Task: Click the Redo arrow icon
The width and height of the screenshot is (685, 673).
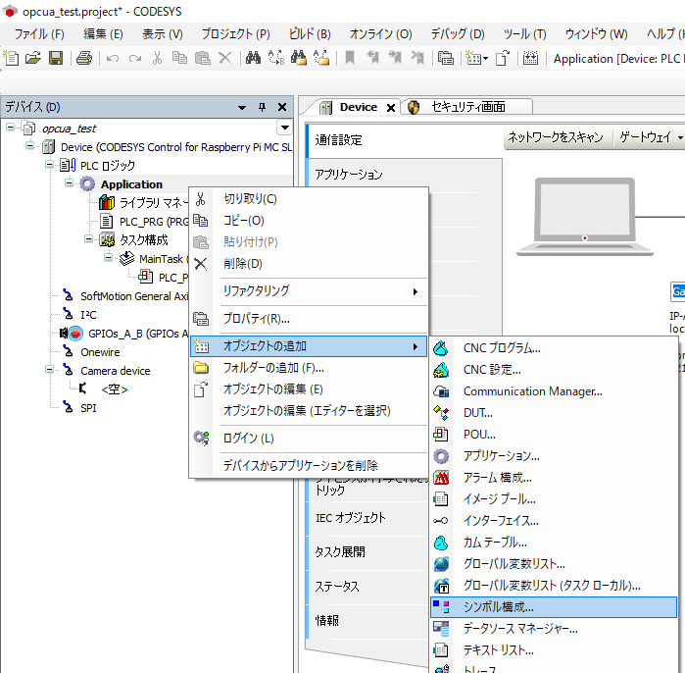Action: (135, 58)
